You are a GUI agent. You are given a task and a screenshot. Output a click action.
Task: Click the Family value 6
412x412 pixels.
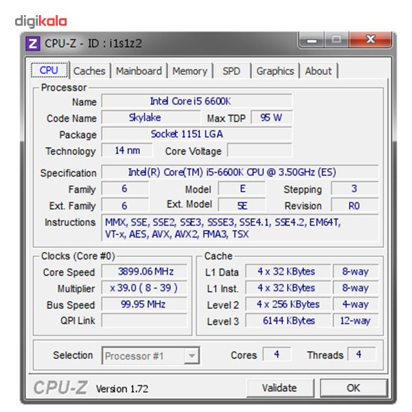(125, 189)
